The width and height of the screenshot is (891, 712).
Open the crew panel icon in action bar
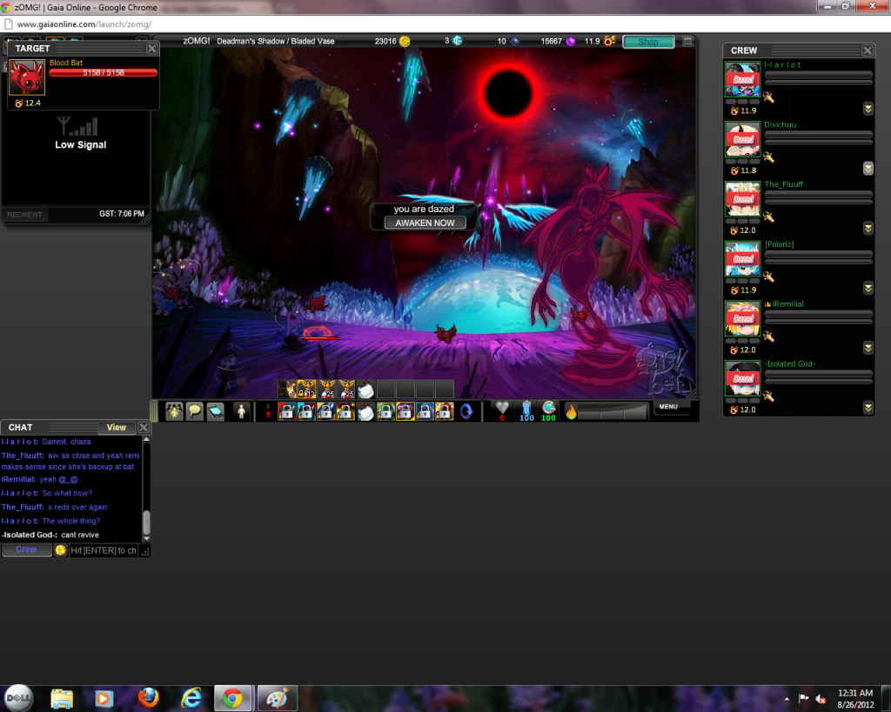click(x=174, y=410)
